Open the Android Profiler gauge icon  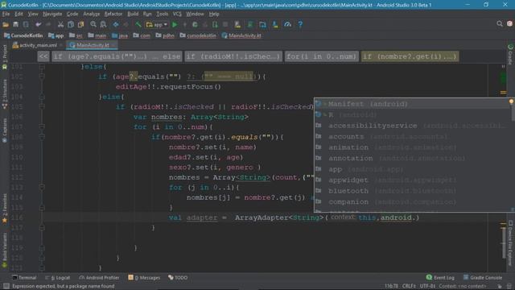tap(288, 25)
